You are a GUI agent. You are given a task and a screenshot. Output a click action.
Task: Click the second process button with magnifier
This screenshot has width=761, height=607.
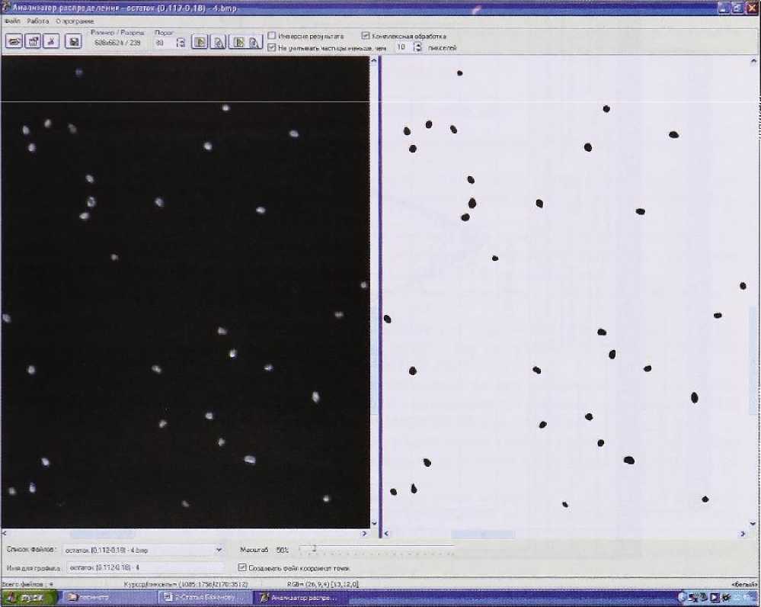click(x=218, y=42)
